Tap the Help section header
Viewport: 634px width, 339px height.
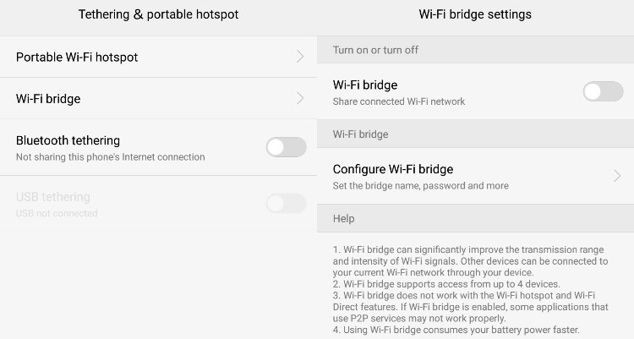tap(343, 218)
